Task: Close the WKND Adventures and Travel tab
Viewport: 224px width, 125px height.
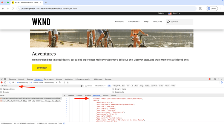Action: pos(41,2)
